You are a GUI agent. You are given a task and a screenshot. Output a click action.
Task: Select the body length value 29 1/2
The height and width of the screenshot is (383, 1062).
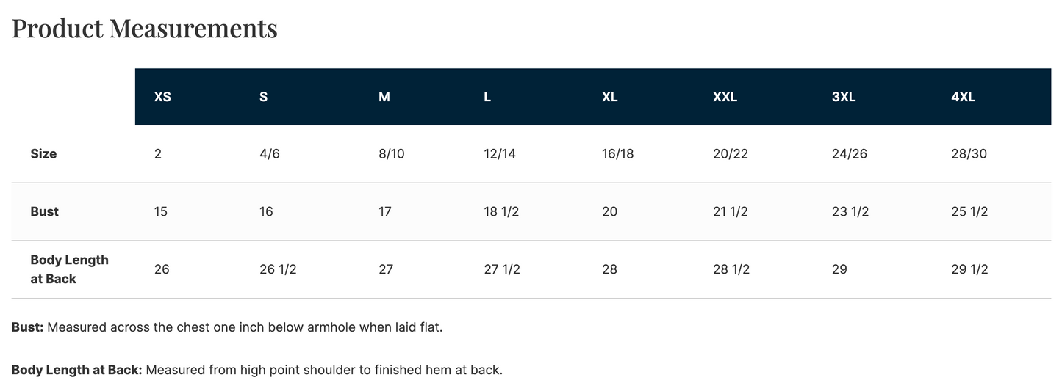coord(969,269)
